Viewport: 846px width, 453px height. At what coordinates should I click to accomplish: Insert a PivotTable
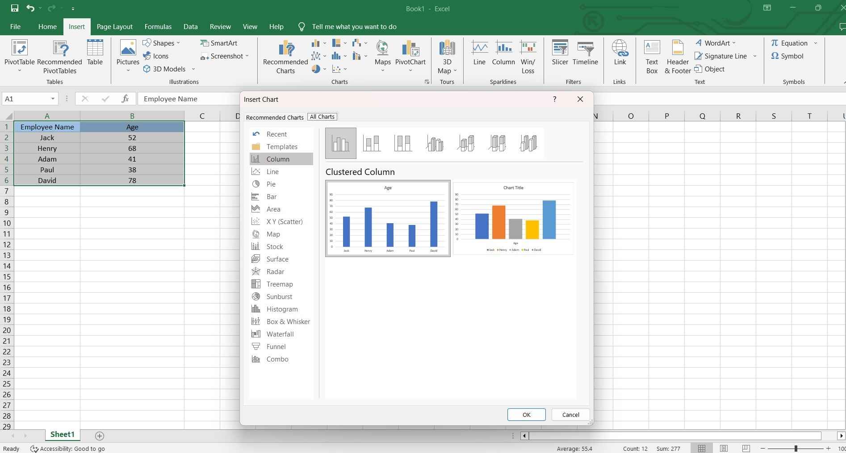click(19, 54)
